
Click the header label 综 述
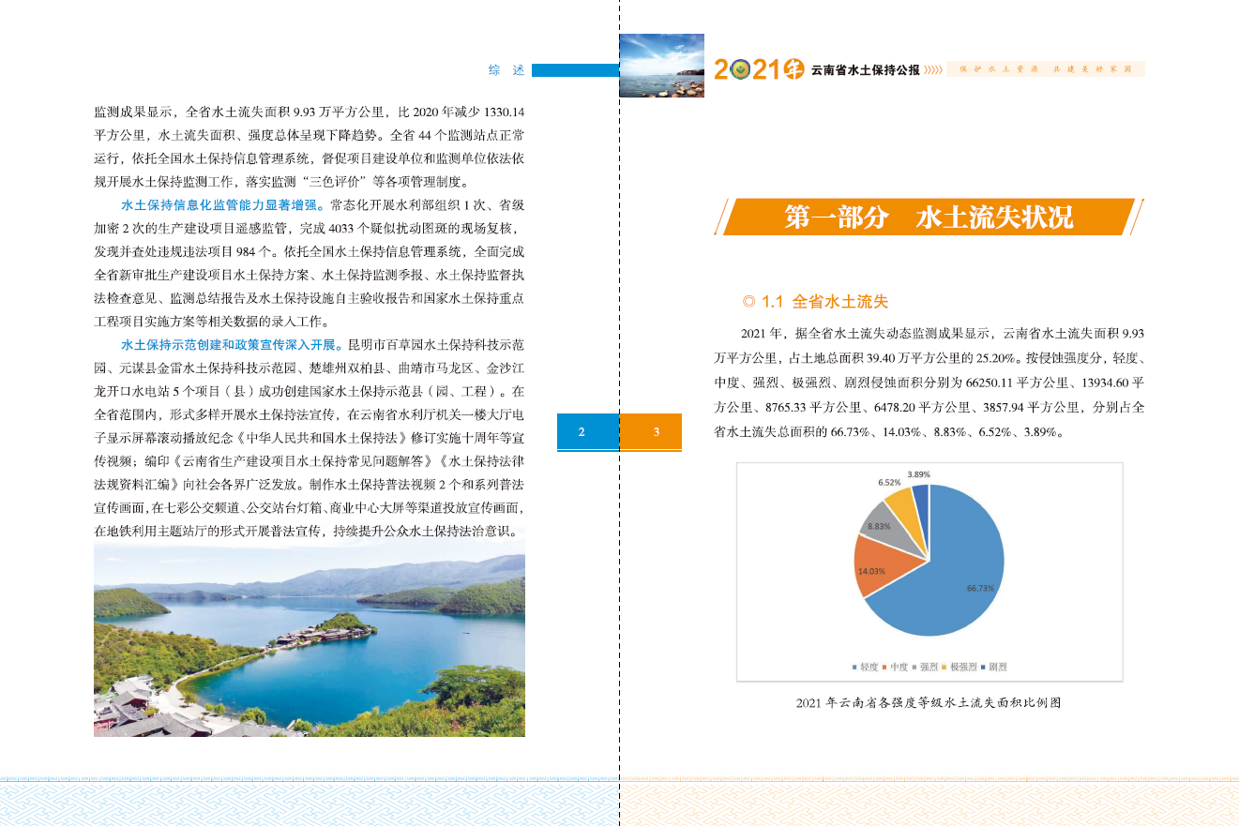point(506,70)
